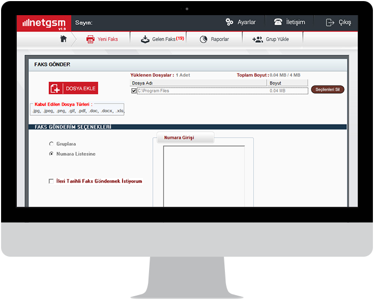Switch to the Yeni Faks tab
374x300 pixels.
[x=102, y=40]
